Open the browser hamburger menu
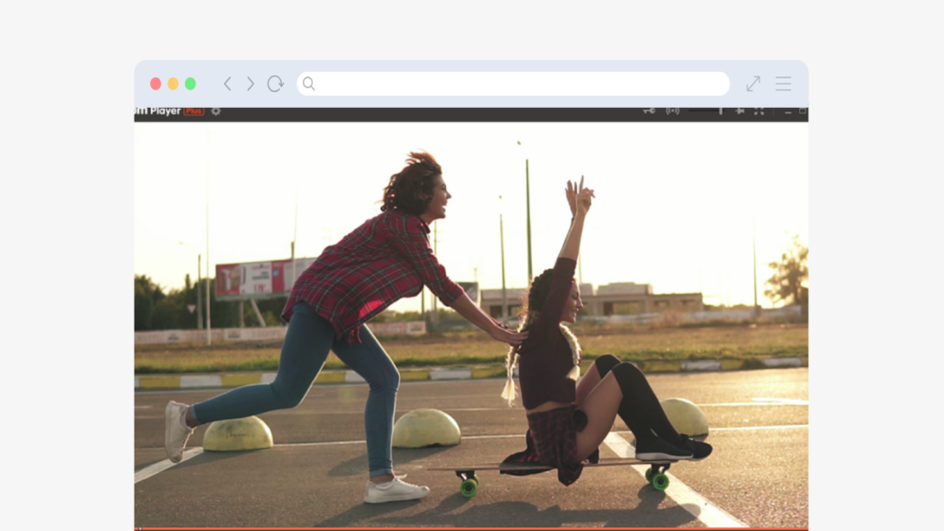Image resolution: width=944 pixels, height=531 pixels. (783, 84)
